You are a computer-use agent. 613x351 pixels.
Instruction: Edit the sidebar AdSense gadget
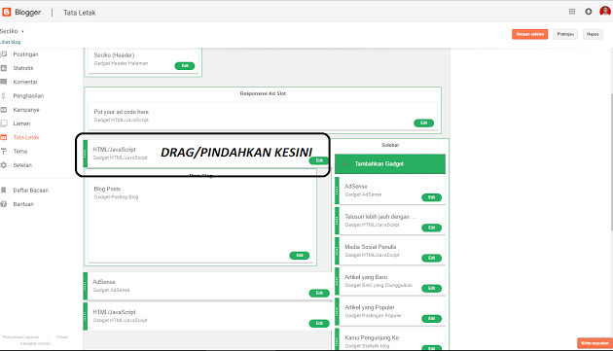pyautogui.click(x=432, y=197)
